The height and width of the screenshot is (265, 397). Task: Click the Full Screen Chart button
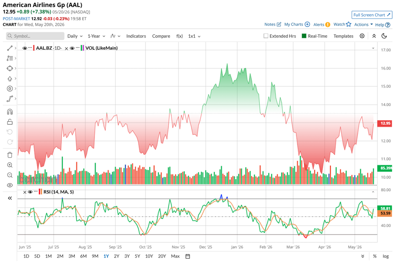[x=372, y=15]
